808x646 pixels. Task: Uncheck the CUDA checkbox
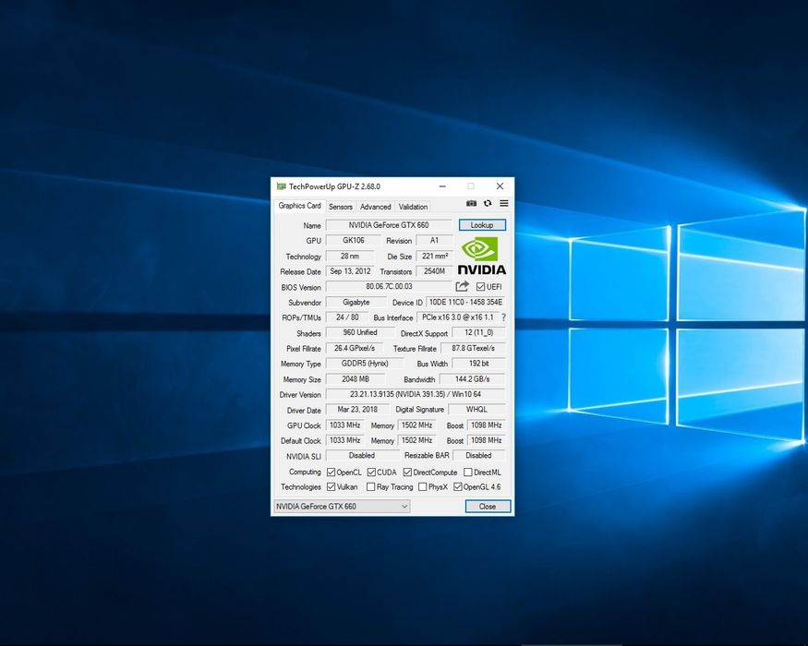click(x=369, y=473)
